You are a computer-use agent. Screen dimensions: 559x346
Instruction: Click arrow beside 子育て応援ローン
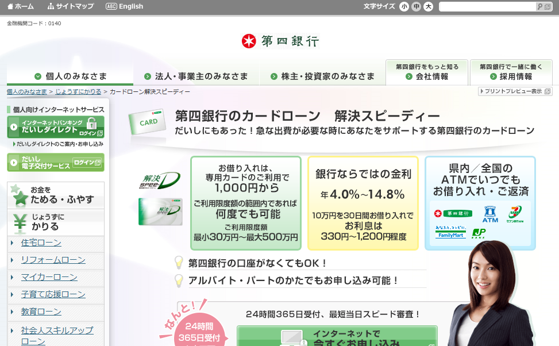12,295
